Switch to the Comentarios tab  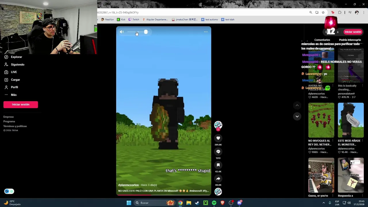click(x=322, y=40)
